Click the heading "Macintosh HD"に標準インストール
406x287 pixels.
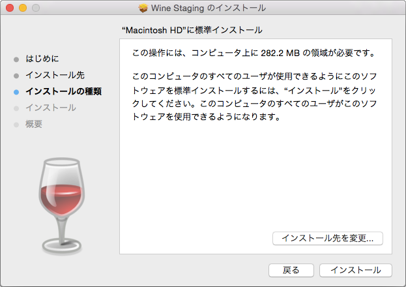(192, 31)
